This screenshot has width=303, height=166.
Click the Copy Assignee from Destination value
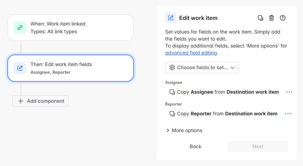[x=228, y=92]
